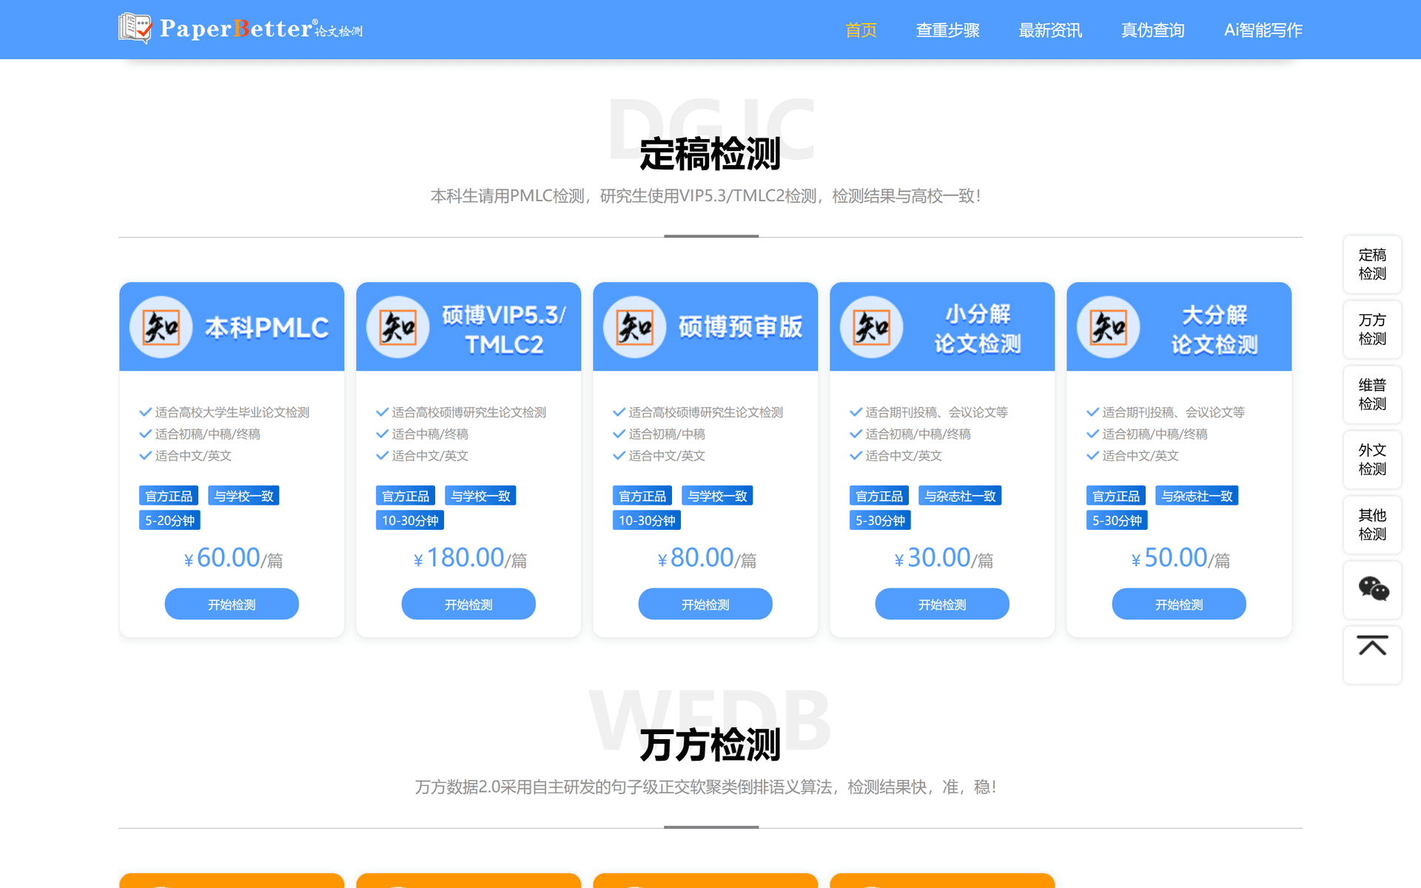
Task: Click the 10-30分钟 tag on 硕博预审版 card
Action: pos(647,520)
